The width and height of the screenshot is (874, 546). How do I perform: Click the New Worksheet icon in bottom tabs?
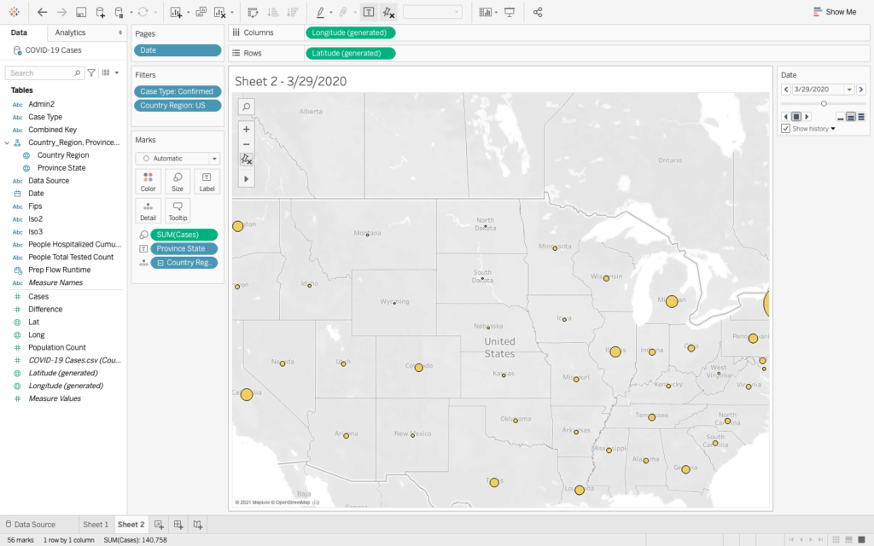coord(160,525)
